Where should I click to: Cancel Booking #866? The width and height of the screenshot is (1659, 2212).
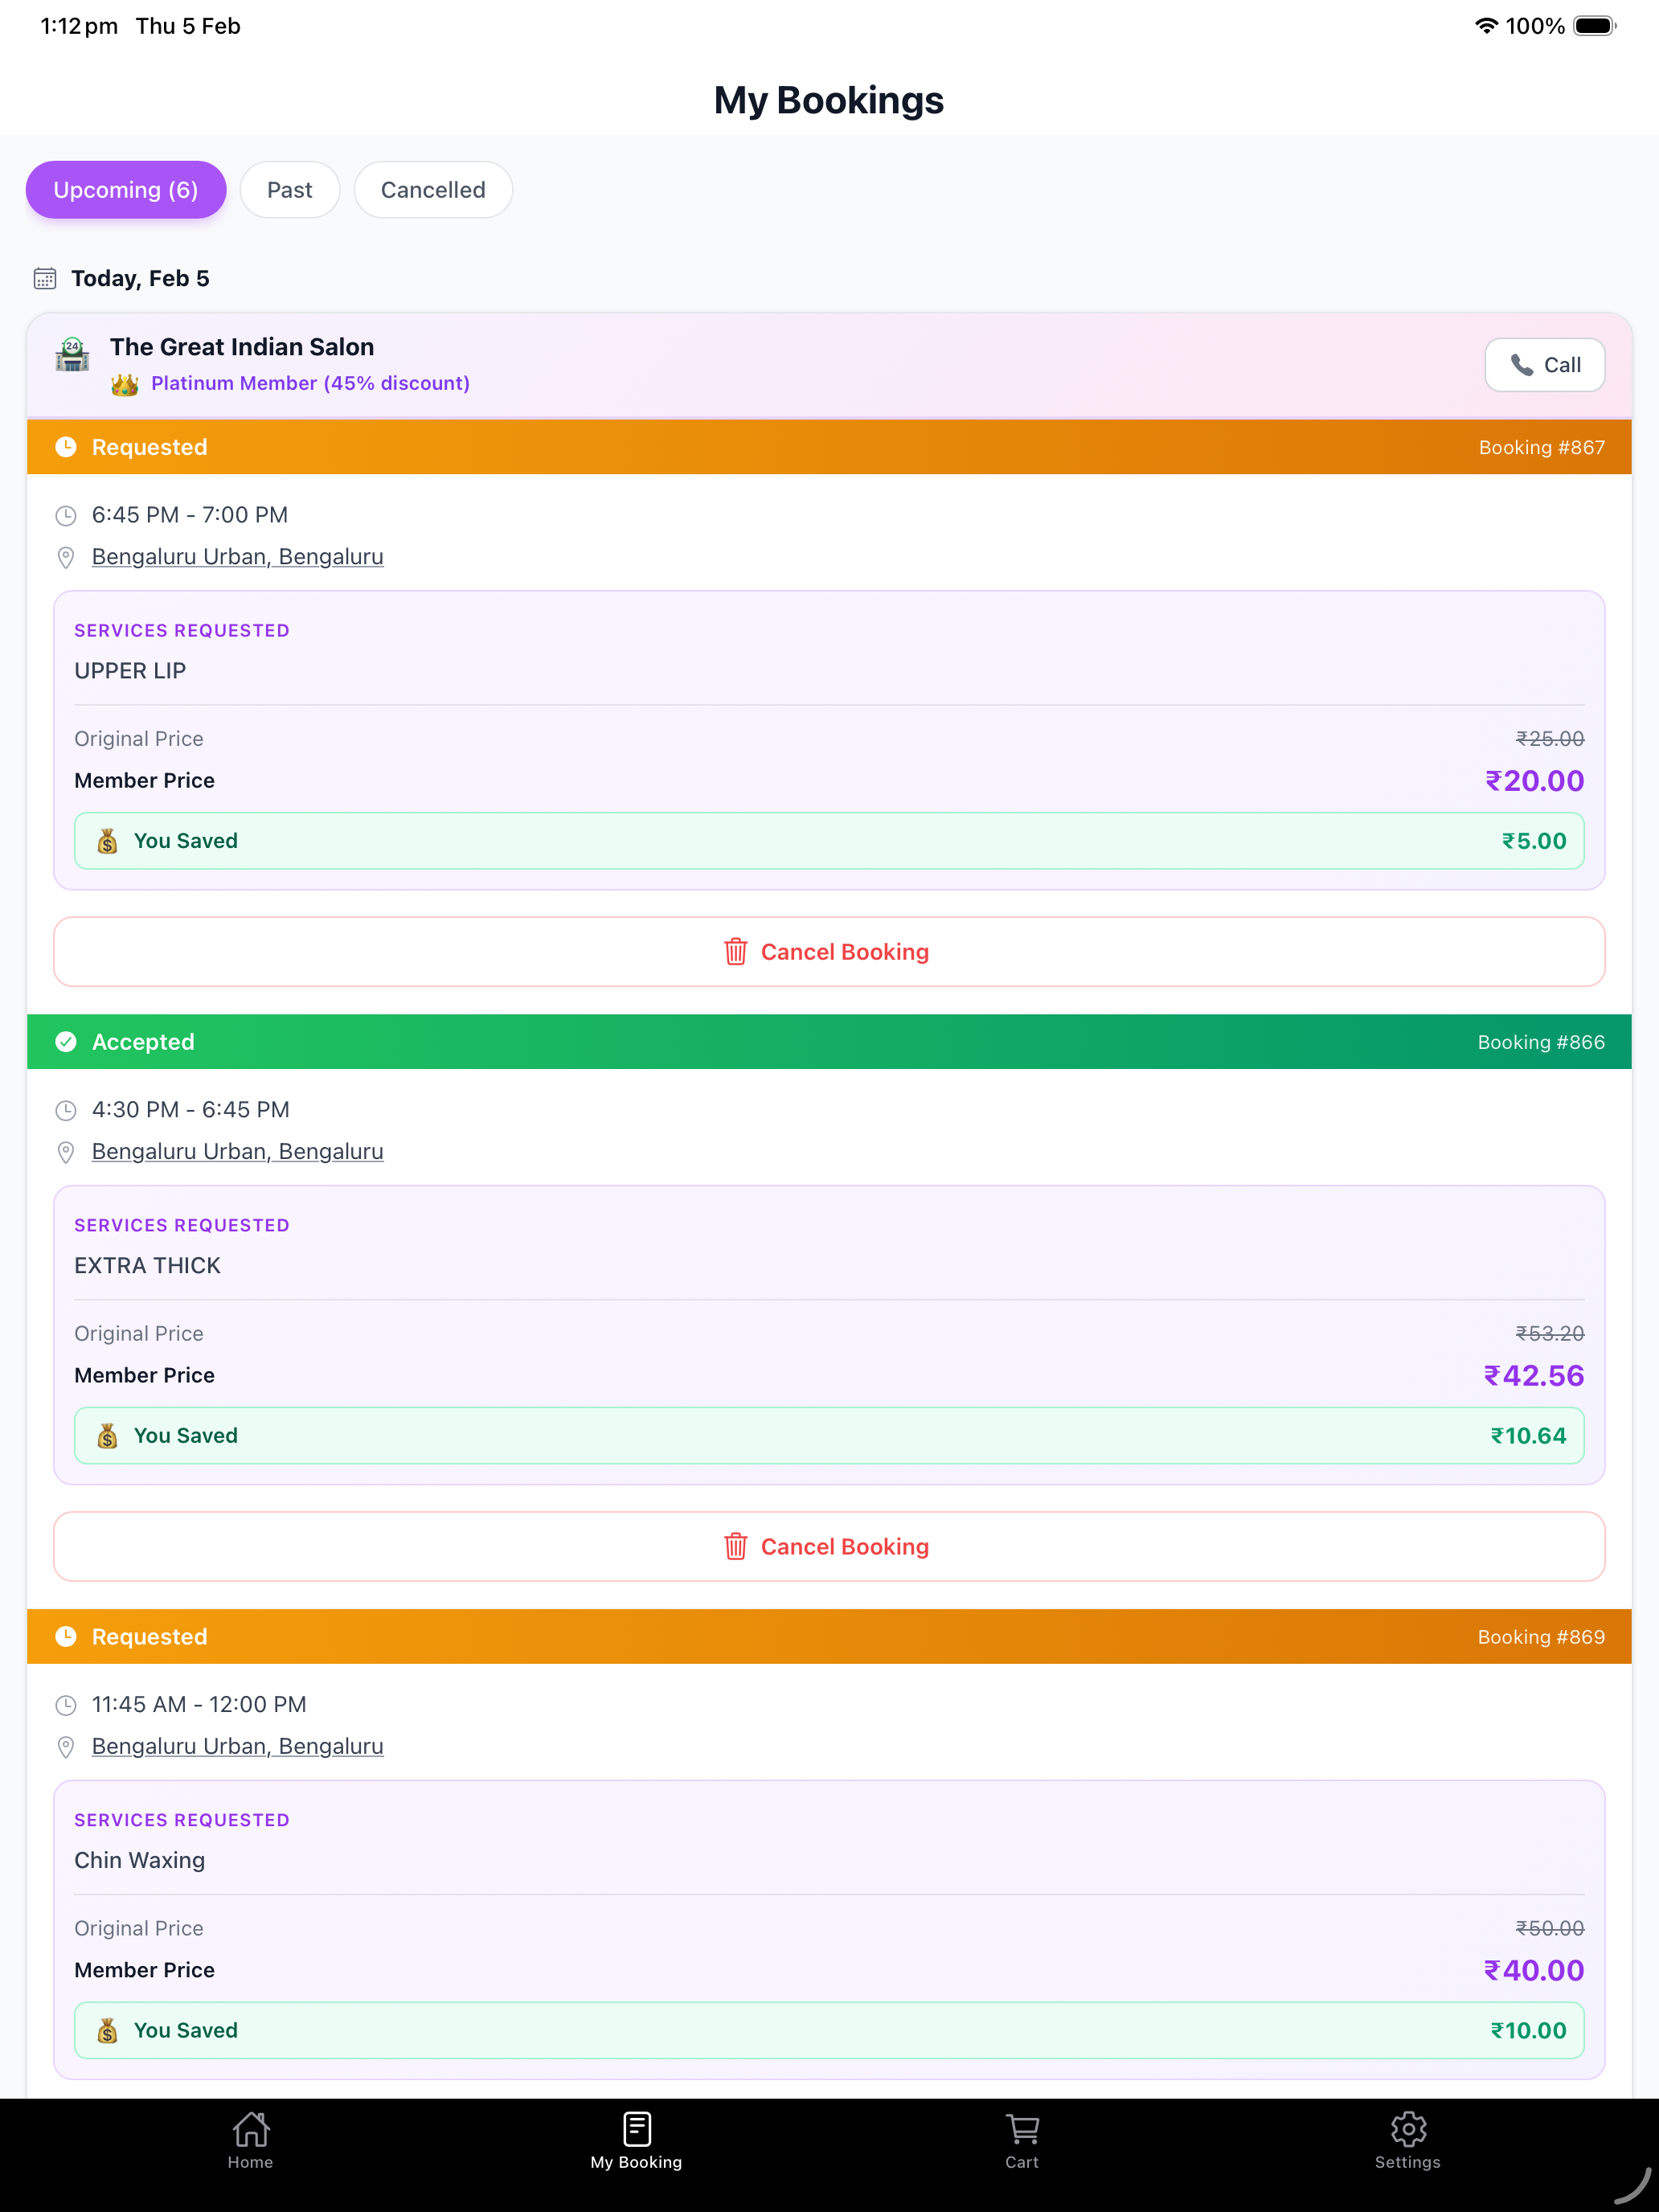[829, 1547]
